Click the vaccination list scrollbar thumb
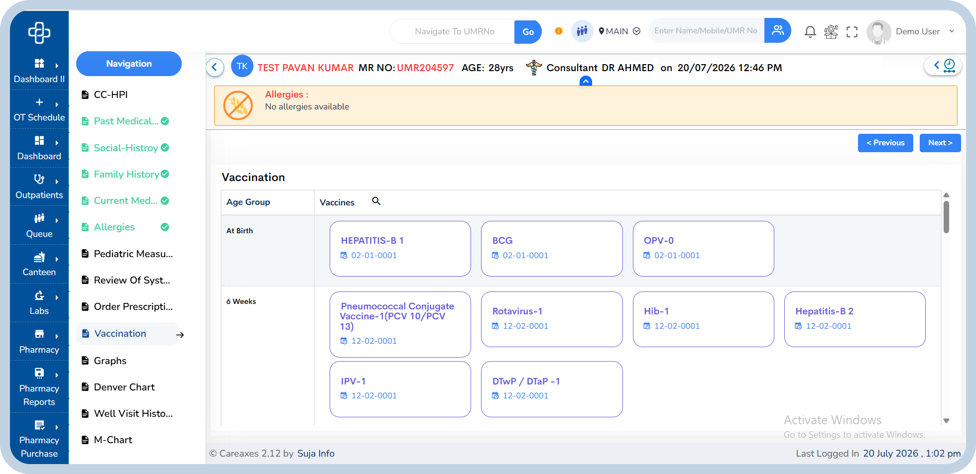976x474 pixels. [946, 217]
